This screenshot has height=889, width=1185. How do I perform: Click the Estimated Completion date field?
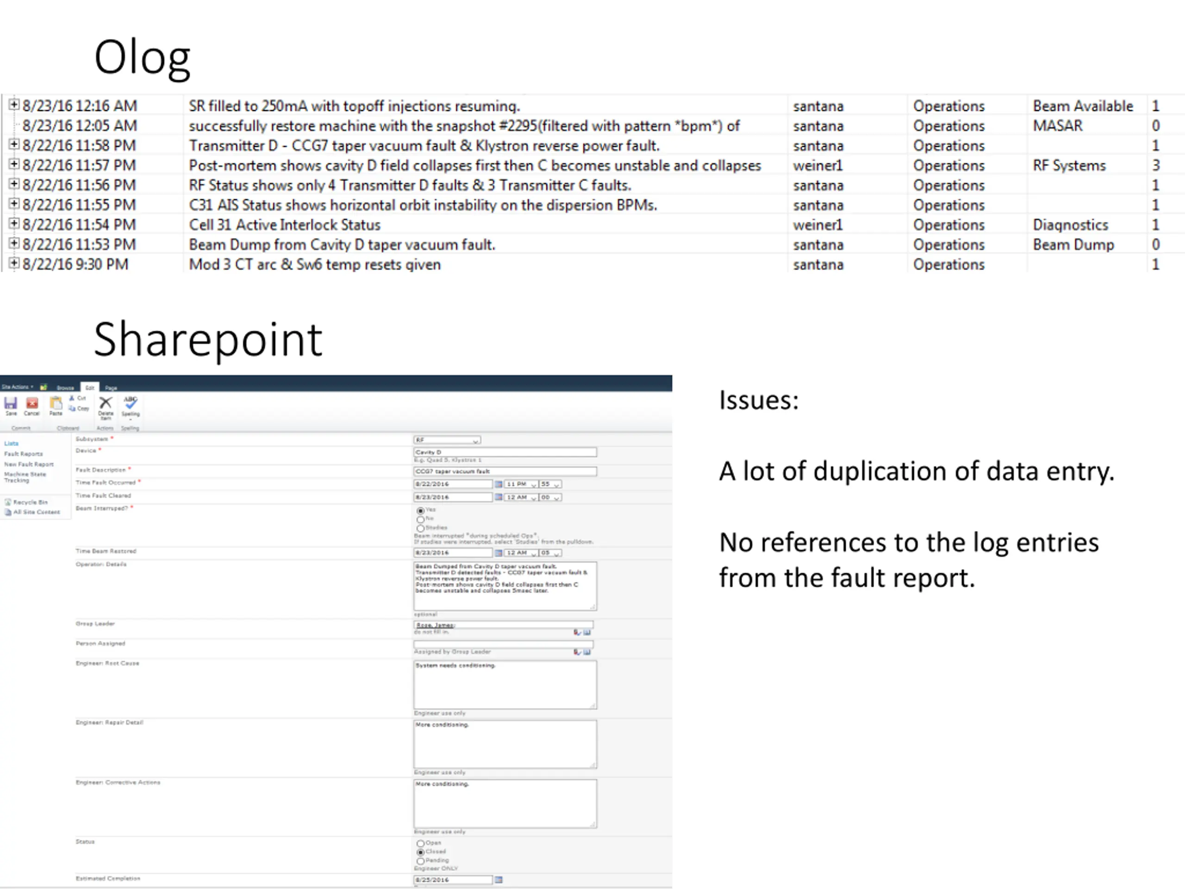453,880
